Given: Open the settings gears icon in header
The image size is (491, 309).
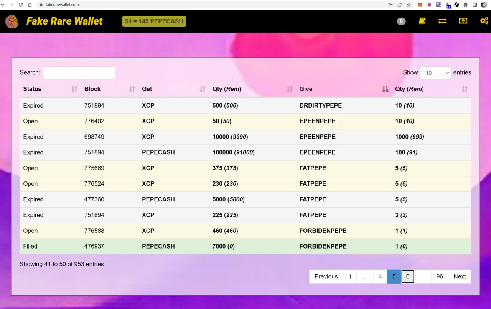Looking at the screenshot, I should click(484, 21).
